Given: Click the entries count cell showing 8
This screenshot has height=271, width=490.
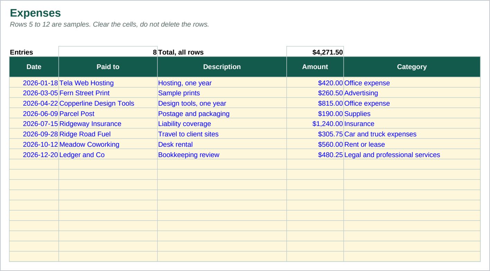Looking at the screenshot, I should click(x=108, y=52).
